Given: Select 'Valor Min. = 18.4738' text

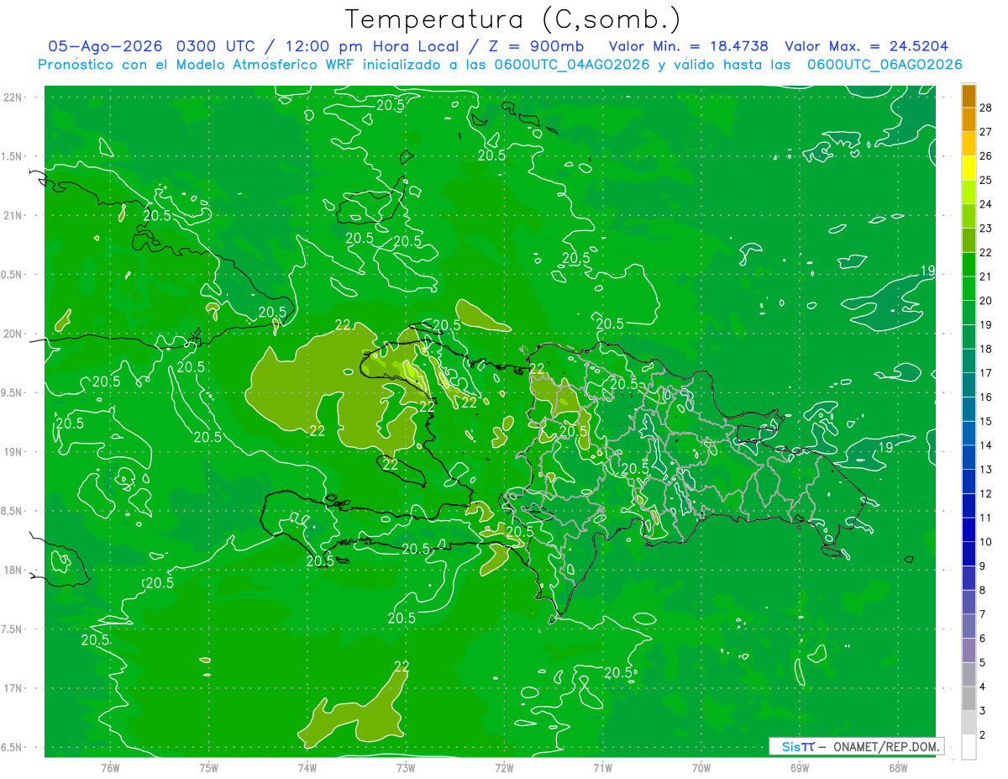Looking at the screenshot, I should click(x=688, y=46).
